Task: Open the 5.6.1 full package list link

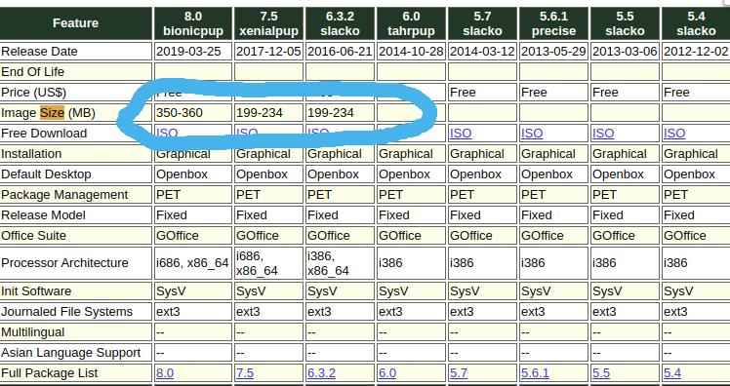Action: pos(535,373)
